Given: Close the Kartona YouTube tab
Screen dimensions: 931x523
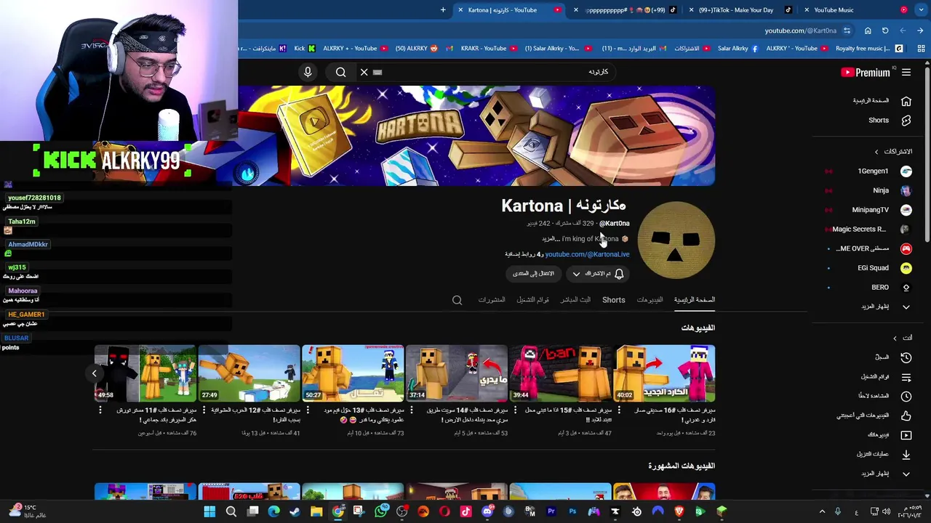Looking at the screenshot, I should [460, 10].
